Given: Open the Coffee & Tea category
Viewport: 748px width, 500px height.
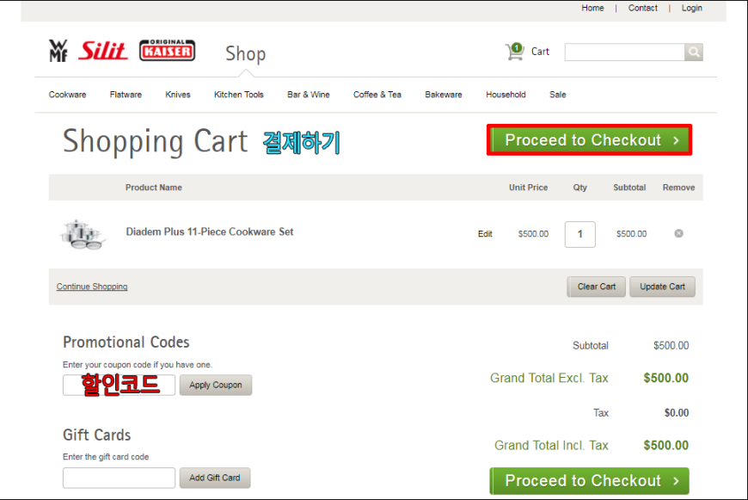Looking at the screenshot, I should 377,95.
